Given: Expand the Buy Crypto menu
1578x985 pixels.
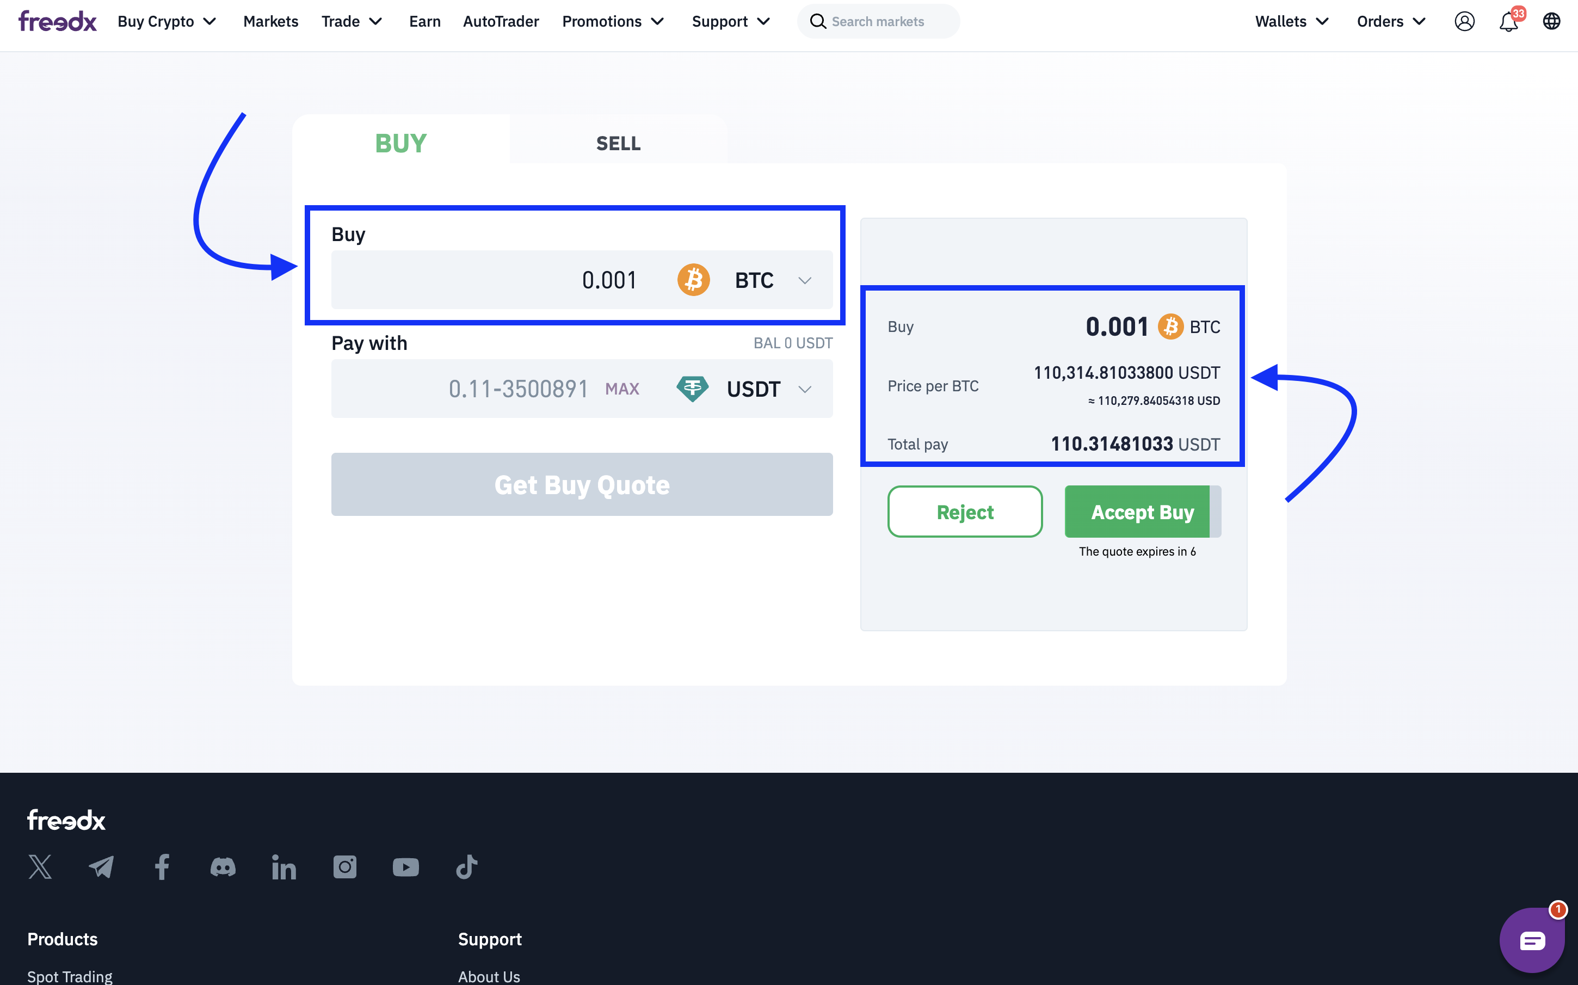Looking at the screenshot, I should pyautogui.click(x=167, y=22).
